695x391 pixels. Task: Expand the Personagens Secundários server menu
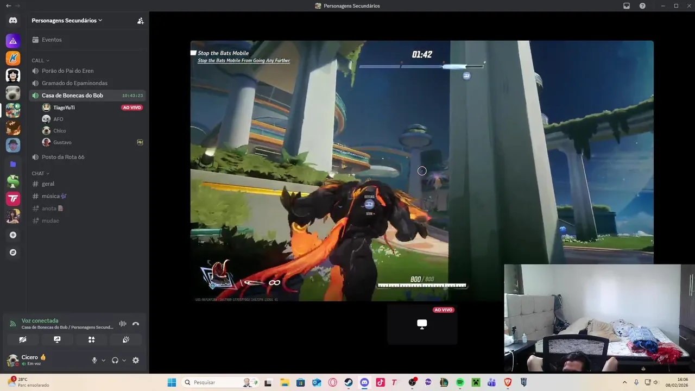[x=67, y=21]
